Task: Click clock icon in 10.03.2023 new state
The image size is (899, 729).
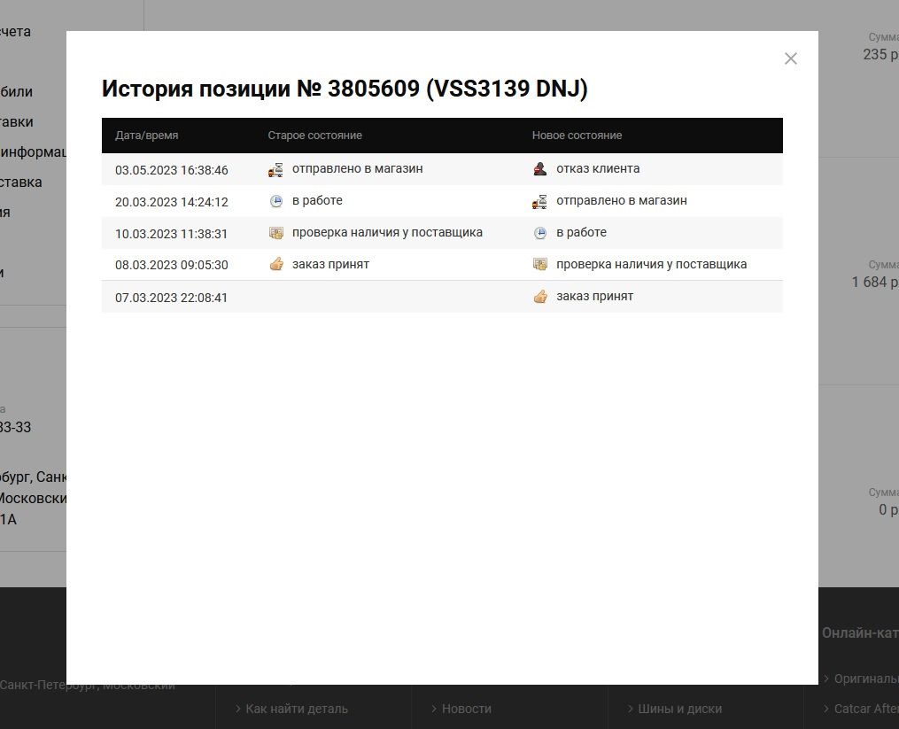Action: pos(540,233)
